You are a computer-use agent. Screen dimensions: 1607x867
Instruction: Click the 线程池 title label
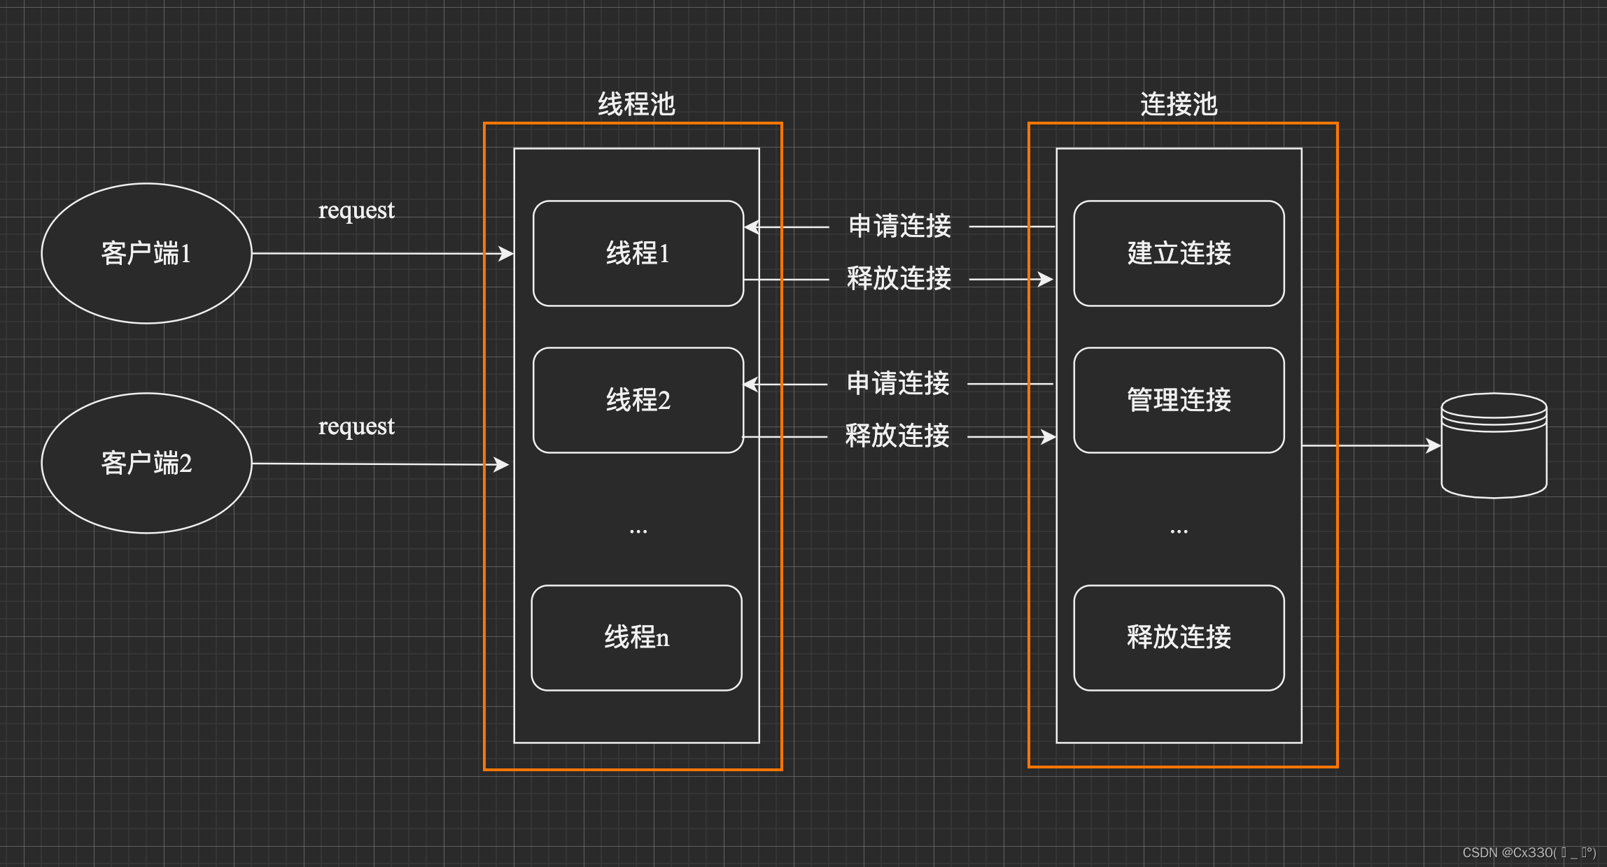tap(636, 104)
